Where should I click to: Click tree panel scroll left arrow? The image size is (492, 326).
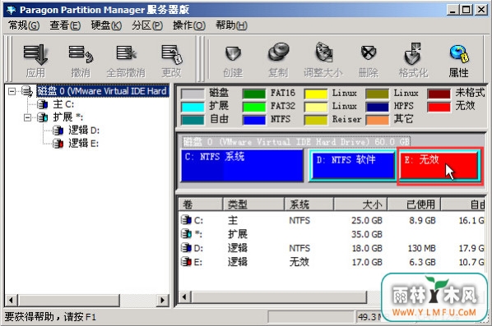[x=11, y=301]
